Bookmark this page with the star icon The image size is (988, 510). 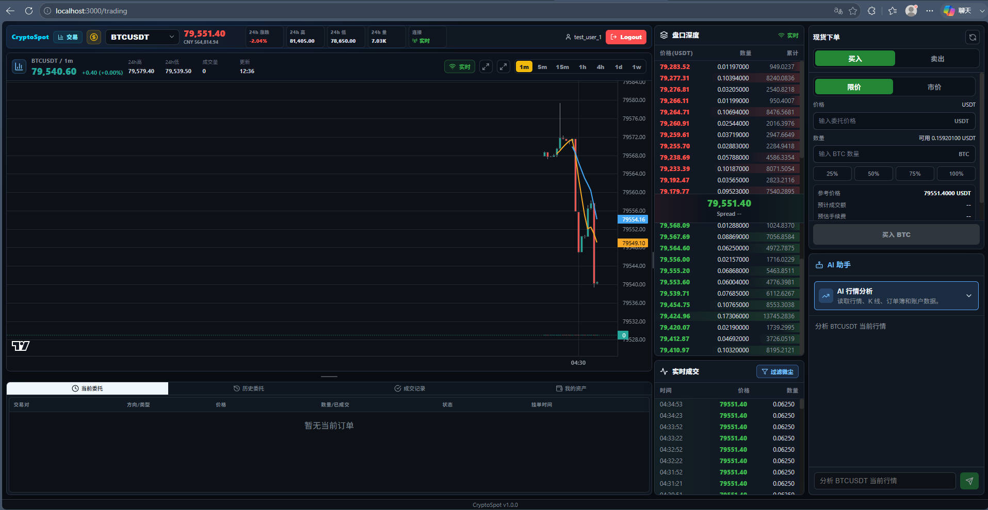[853, 11]
